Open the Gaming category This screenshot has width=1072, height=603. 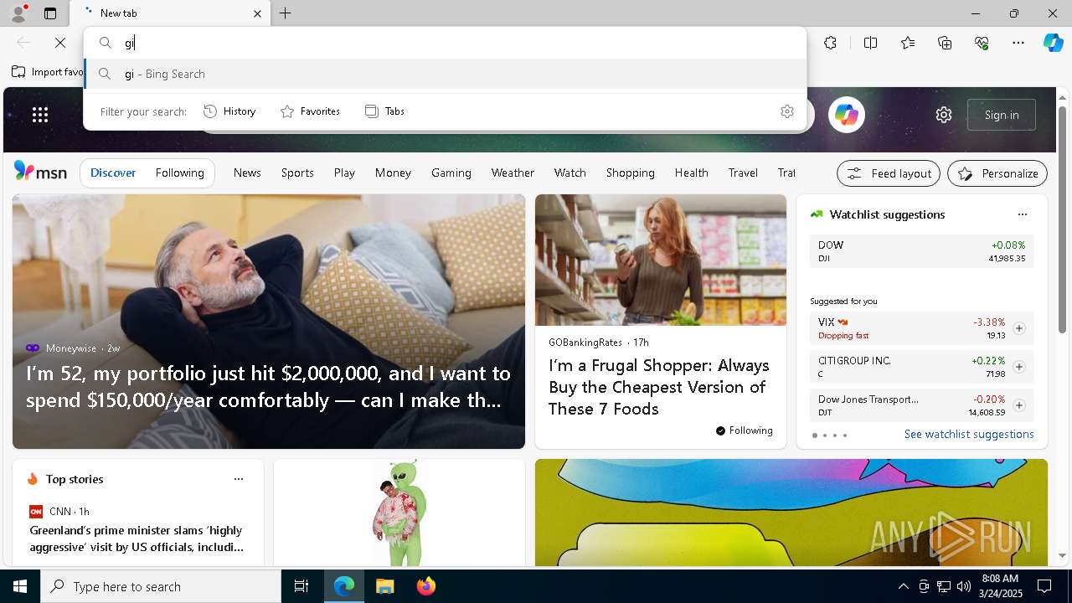tap(451, 173)
